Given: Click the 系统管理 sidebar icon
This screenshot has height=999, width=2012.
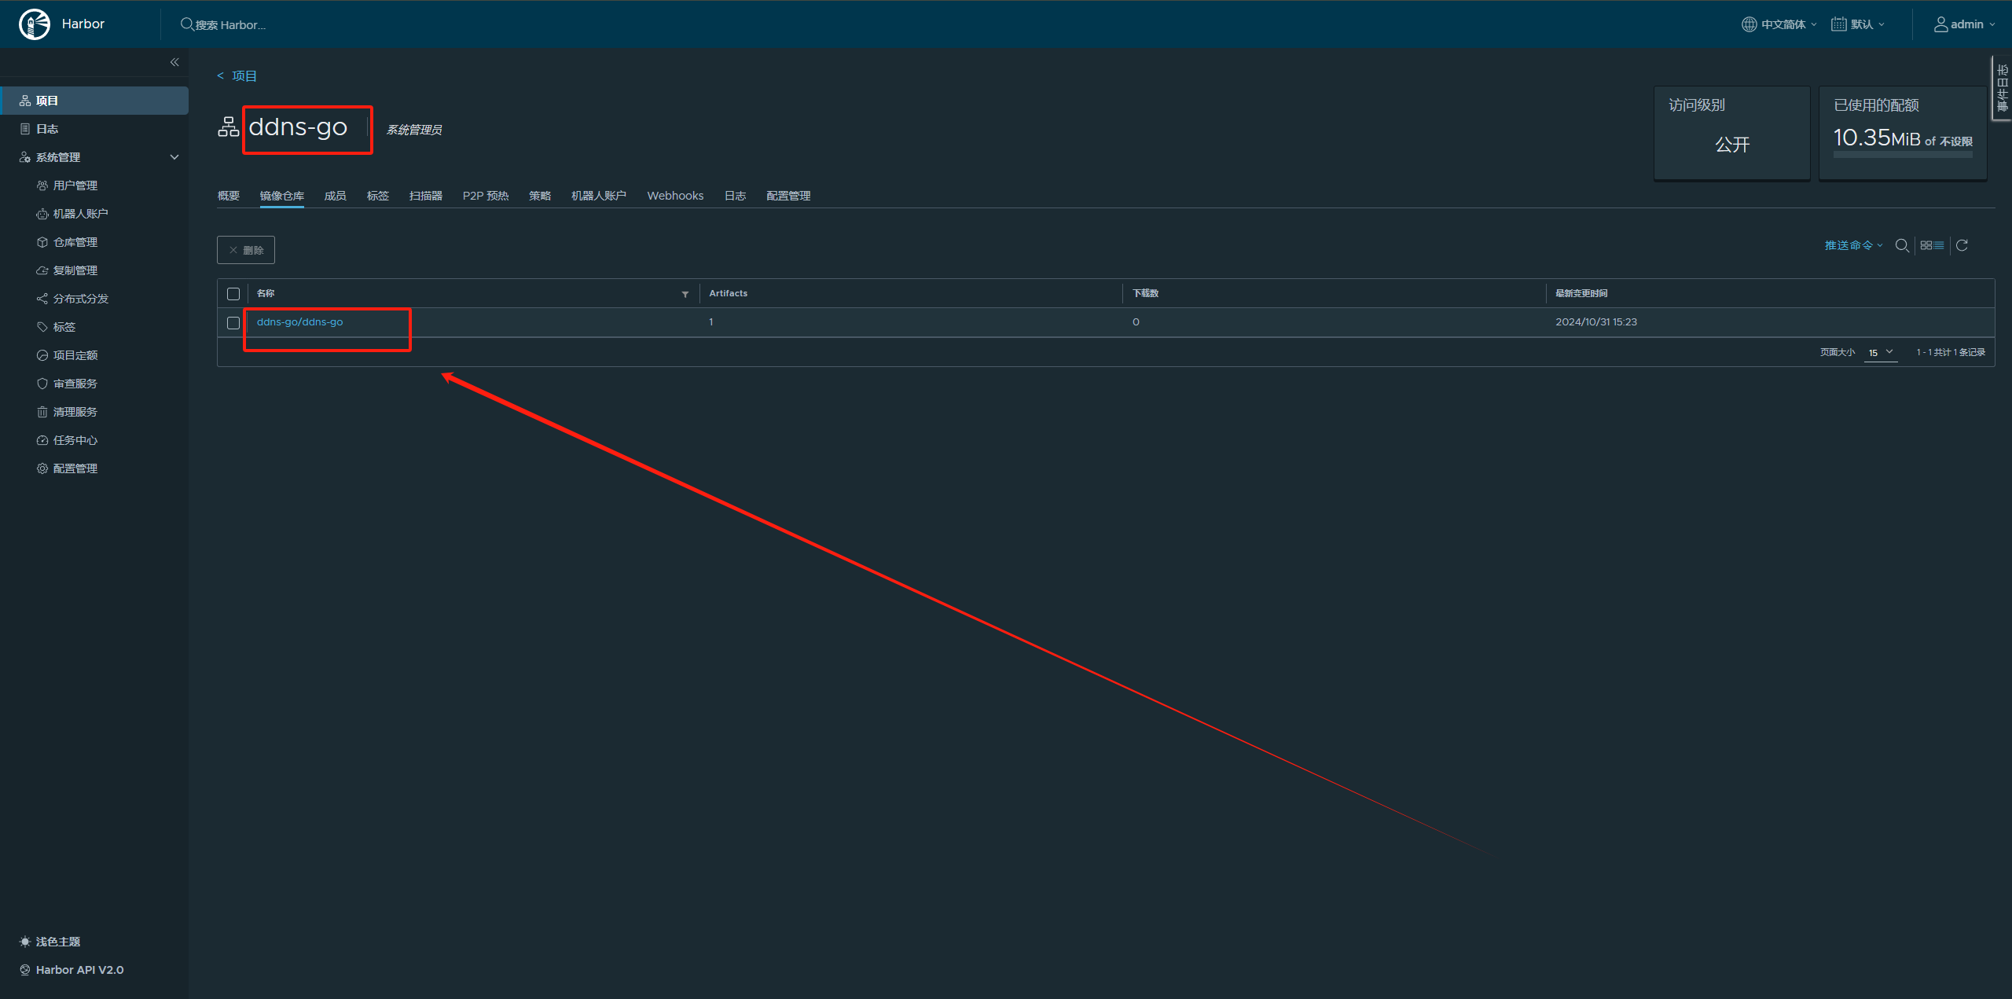Looking at the screenshot, I should 25,157.
